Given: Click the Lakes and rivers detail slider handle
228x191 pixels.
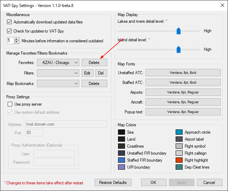Looking at the screenshot, I should tap(178, 31).
